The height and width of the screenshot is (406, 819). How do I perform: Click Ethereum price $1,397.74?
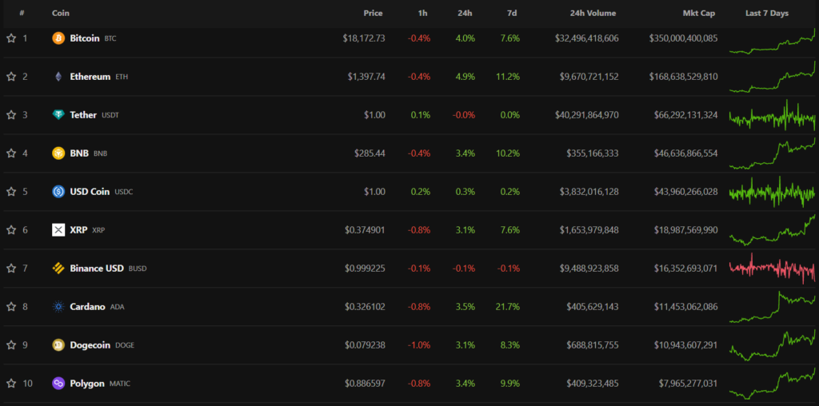coord(366,77)
